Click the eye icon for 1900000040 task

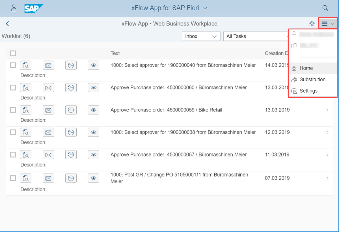(94, 65)
